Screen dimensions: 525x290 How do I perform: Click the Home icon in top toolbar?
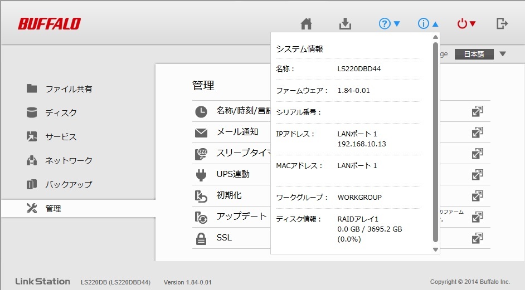[x=306, y=24]
